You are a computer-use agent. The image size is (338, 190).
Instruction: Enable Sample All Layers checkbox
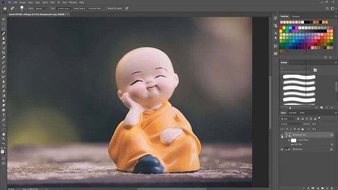click(x=106, y=8)
